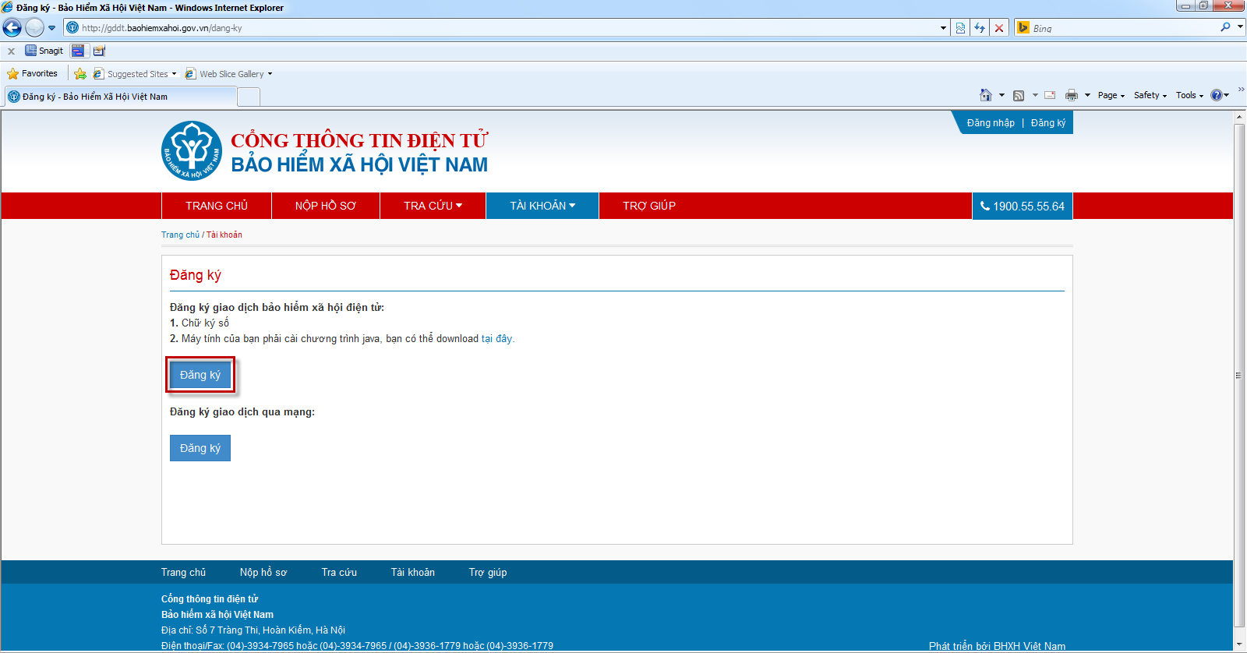Click the vertical scrollbar thumb
This screenshot has height=653, width=1247.
[1239, 375]
